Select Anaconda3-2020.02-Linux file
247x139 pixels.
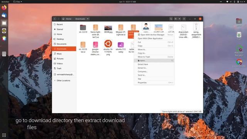184,27
